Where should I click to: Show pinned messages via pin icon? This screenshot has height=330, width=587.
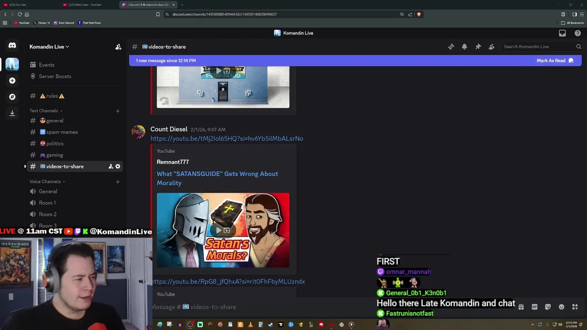(x=478, y=47)
